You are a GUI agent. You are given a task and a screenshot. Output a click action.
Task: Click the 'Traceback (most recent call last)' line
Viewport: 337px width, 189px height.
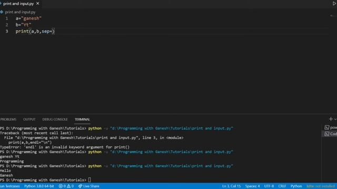point(36,133)
